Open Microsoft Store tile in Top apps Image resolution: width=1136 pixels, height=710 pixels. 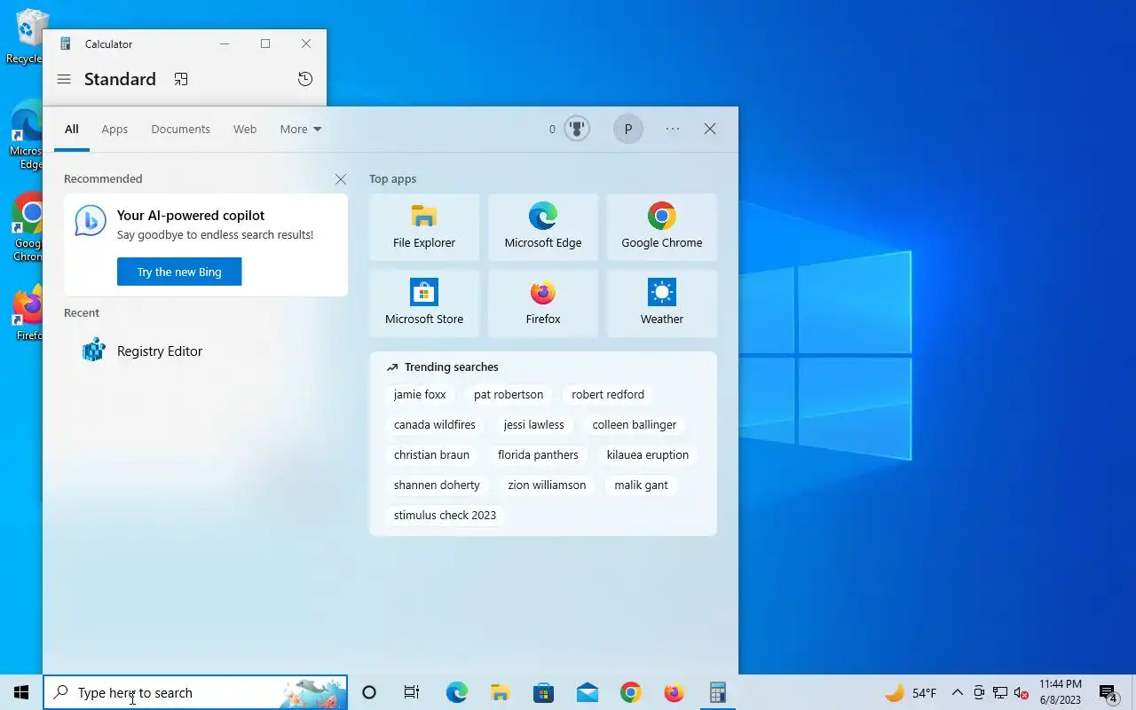[x=424, y=304]
